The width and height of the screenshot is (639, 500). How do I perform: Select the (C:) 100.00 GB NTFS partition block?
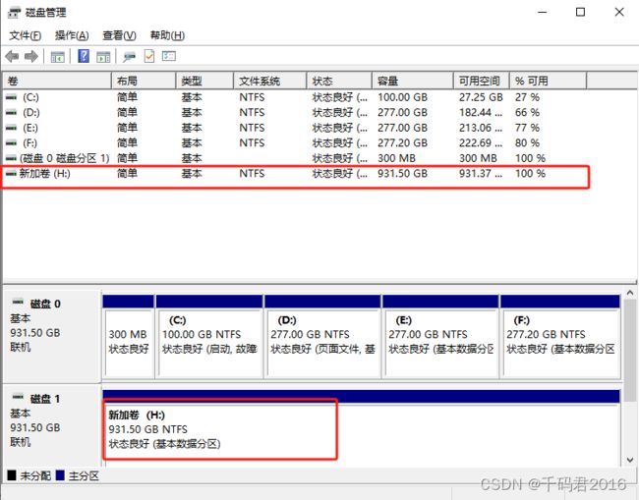pyautogui.click(x=209, y=337)
